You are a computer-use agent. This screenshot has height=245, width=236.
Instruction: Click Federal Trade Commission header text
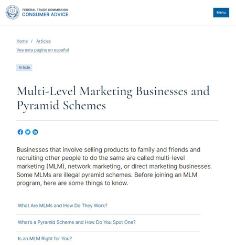45,10
